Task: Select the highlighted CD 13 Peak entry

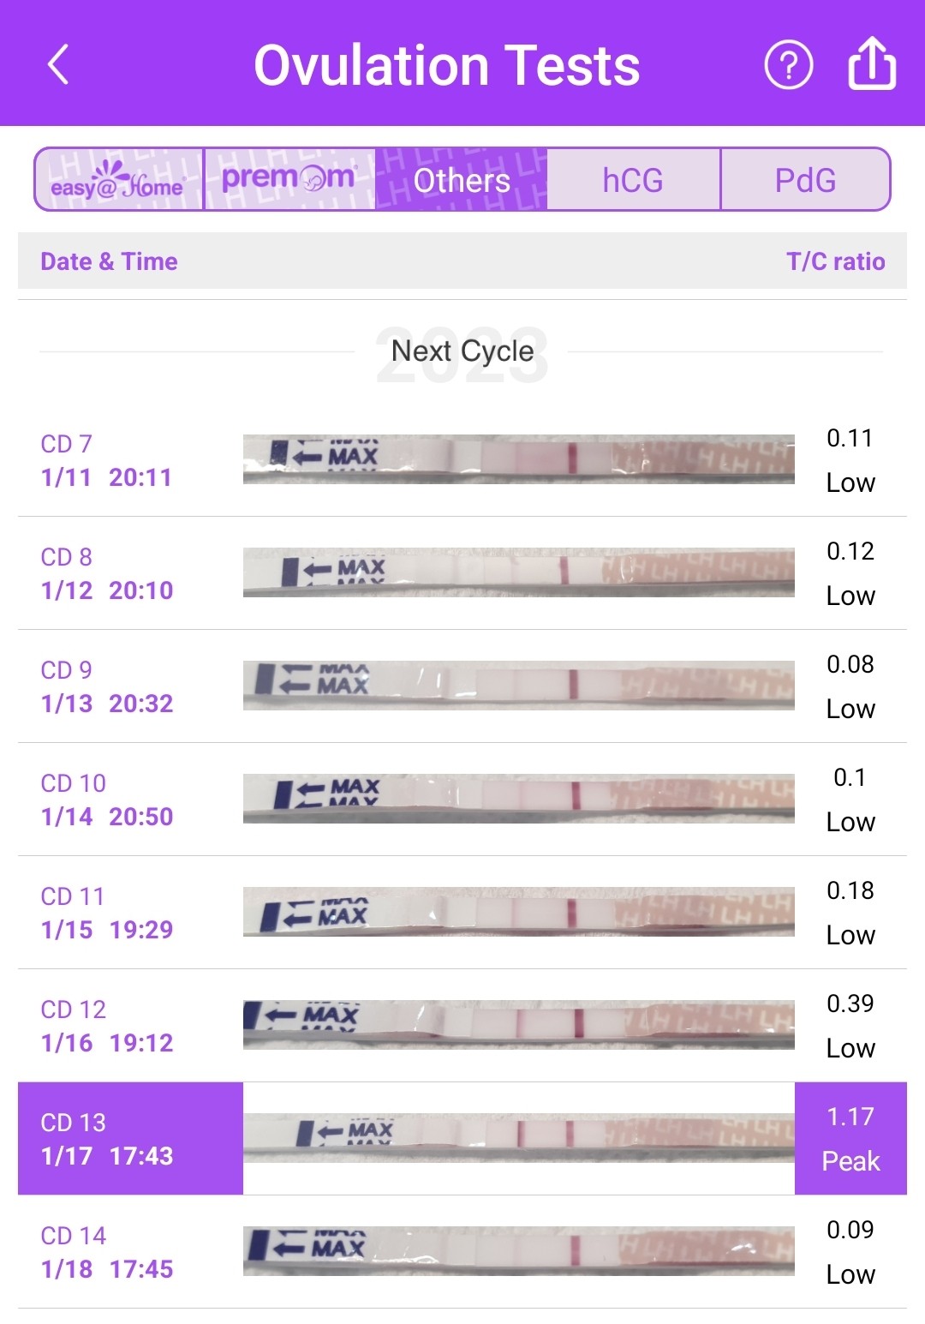Action: [x=462, y=1138]
